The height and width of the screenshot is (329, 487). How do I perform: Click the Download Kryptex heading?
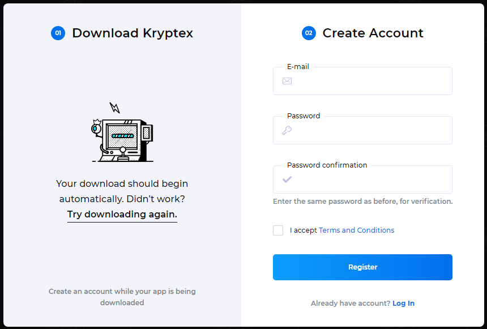click(133, 33)
